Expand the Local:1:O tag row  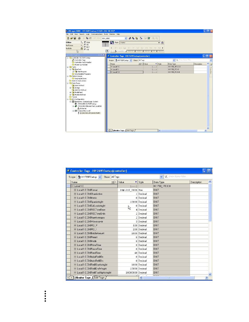[x=111, y=72]
